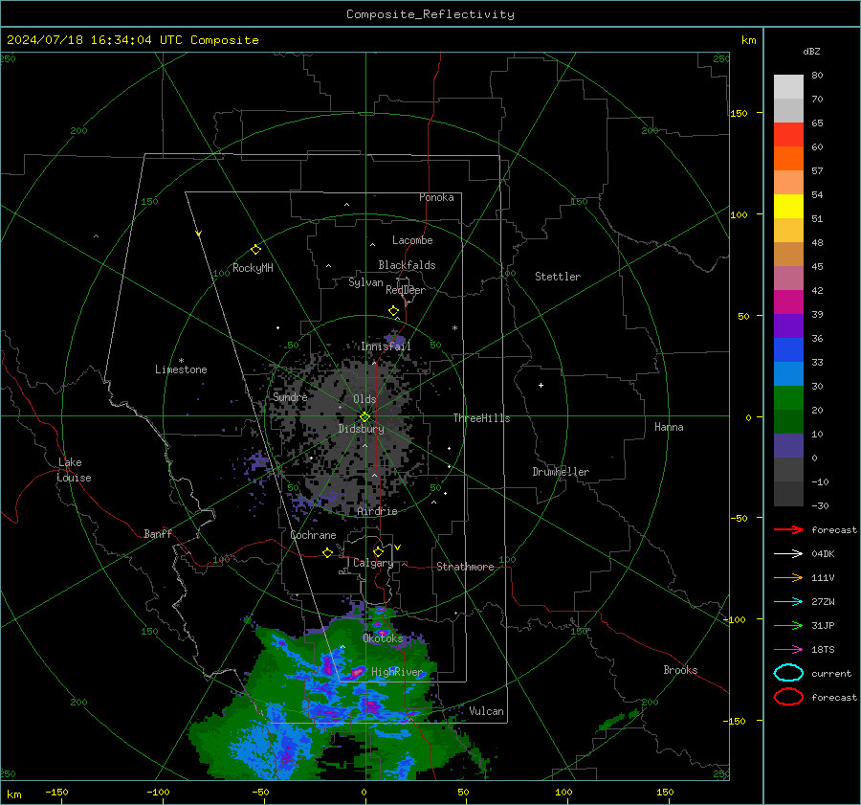Click the -150 tick on bottom km axis
The width and height of the screenshot is (861, 805).
click(x=56, y=792)
